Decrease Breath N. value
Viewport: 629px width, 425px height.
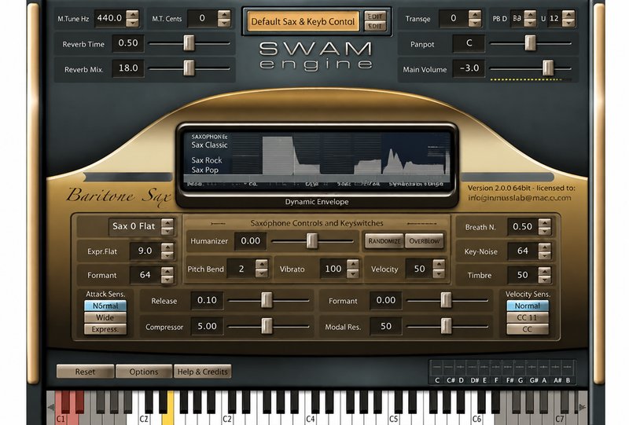[544, 231]
